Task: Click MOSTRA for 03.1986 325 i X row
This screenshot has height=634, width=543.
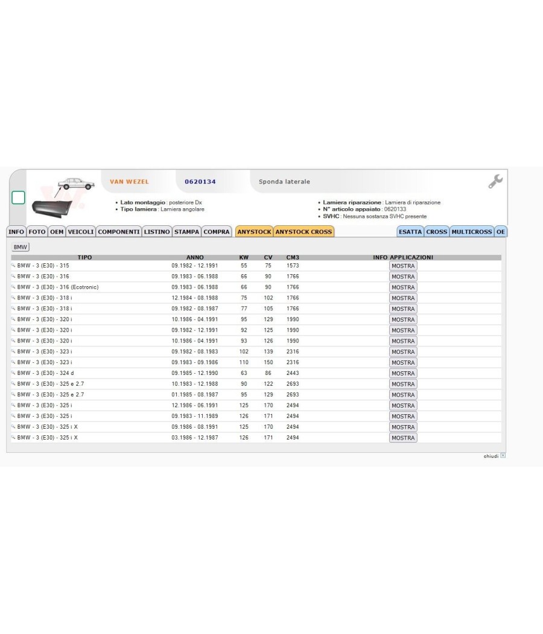Action: coord(403,438)
